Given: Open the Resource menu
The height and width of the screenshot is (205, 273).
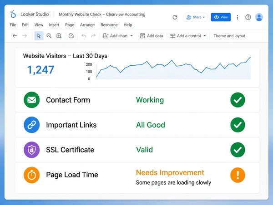Looking at the screenshot, I should coord(109,25).
